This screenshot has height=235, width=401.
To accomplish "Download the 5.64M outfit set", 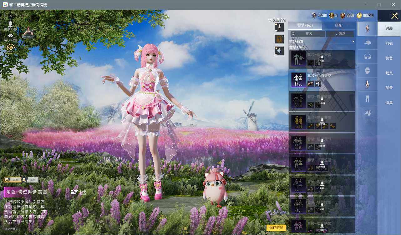I will tap(322, 99).
